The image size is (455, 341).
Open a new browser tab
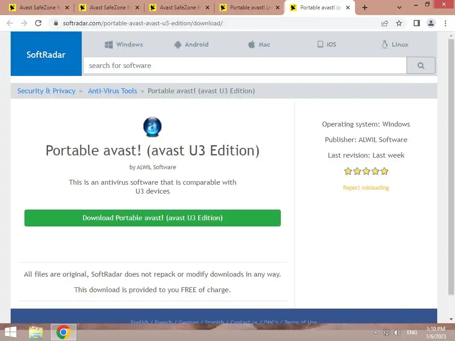coord(365,8)
